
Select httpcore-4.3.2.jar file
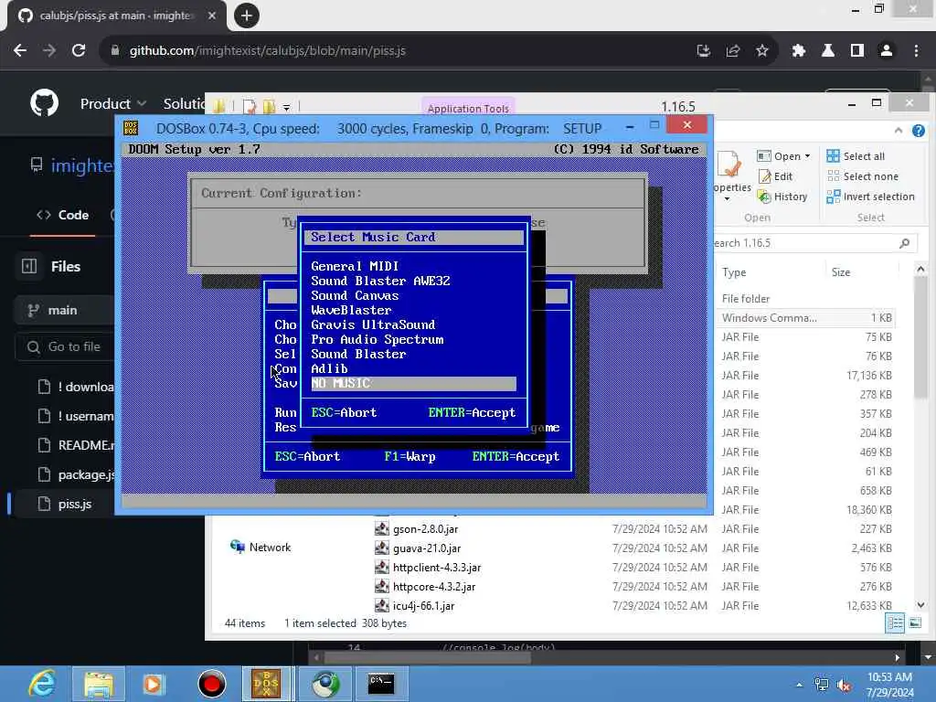coord(434,586)
